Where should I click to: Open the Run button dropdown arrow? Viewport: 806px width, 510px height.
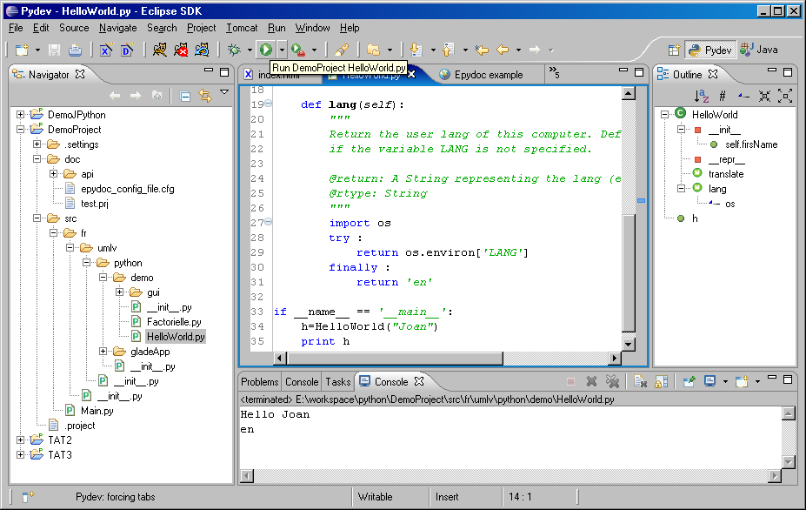click(x=281, y=50)
